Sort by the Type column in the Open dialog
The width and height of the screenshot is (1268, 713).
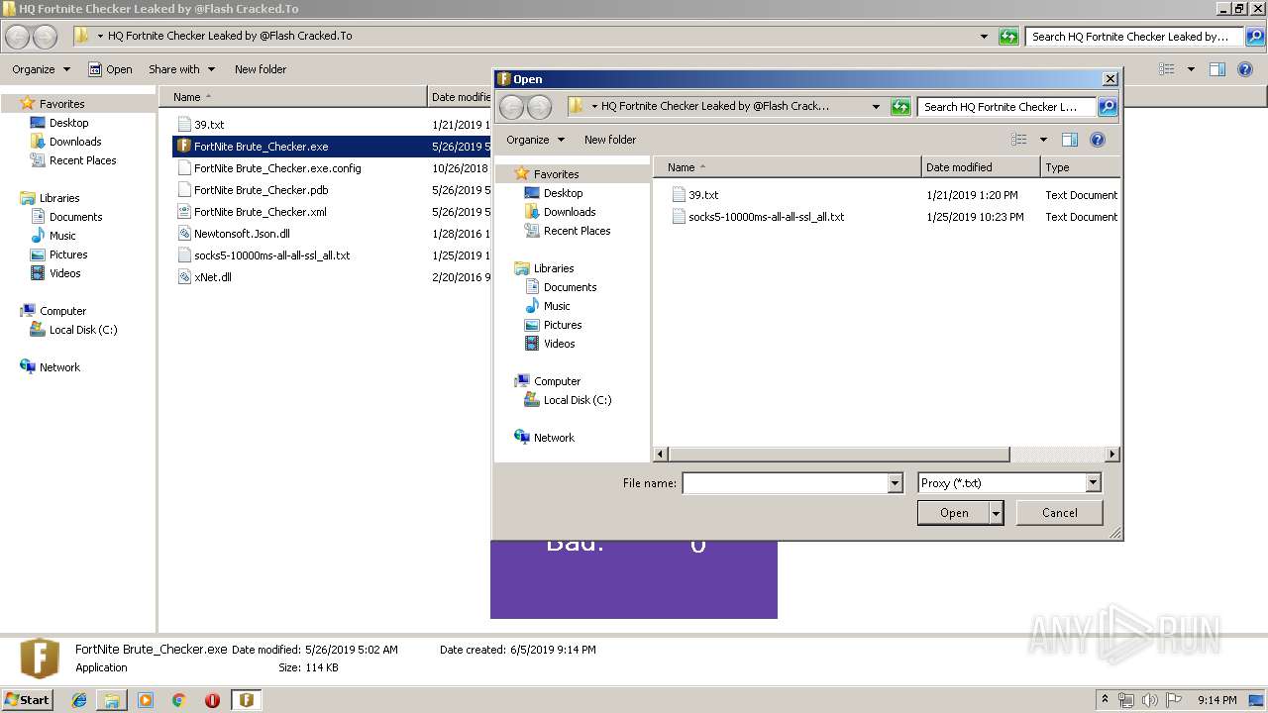(1081, 167)
